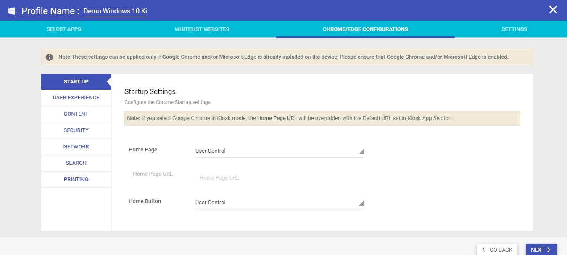Click the Home Page URL input field
The width and height of the screenshot is (567, 255).
coord(276,178)
